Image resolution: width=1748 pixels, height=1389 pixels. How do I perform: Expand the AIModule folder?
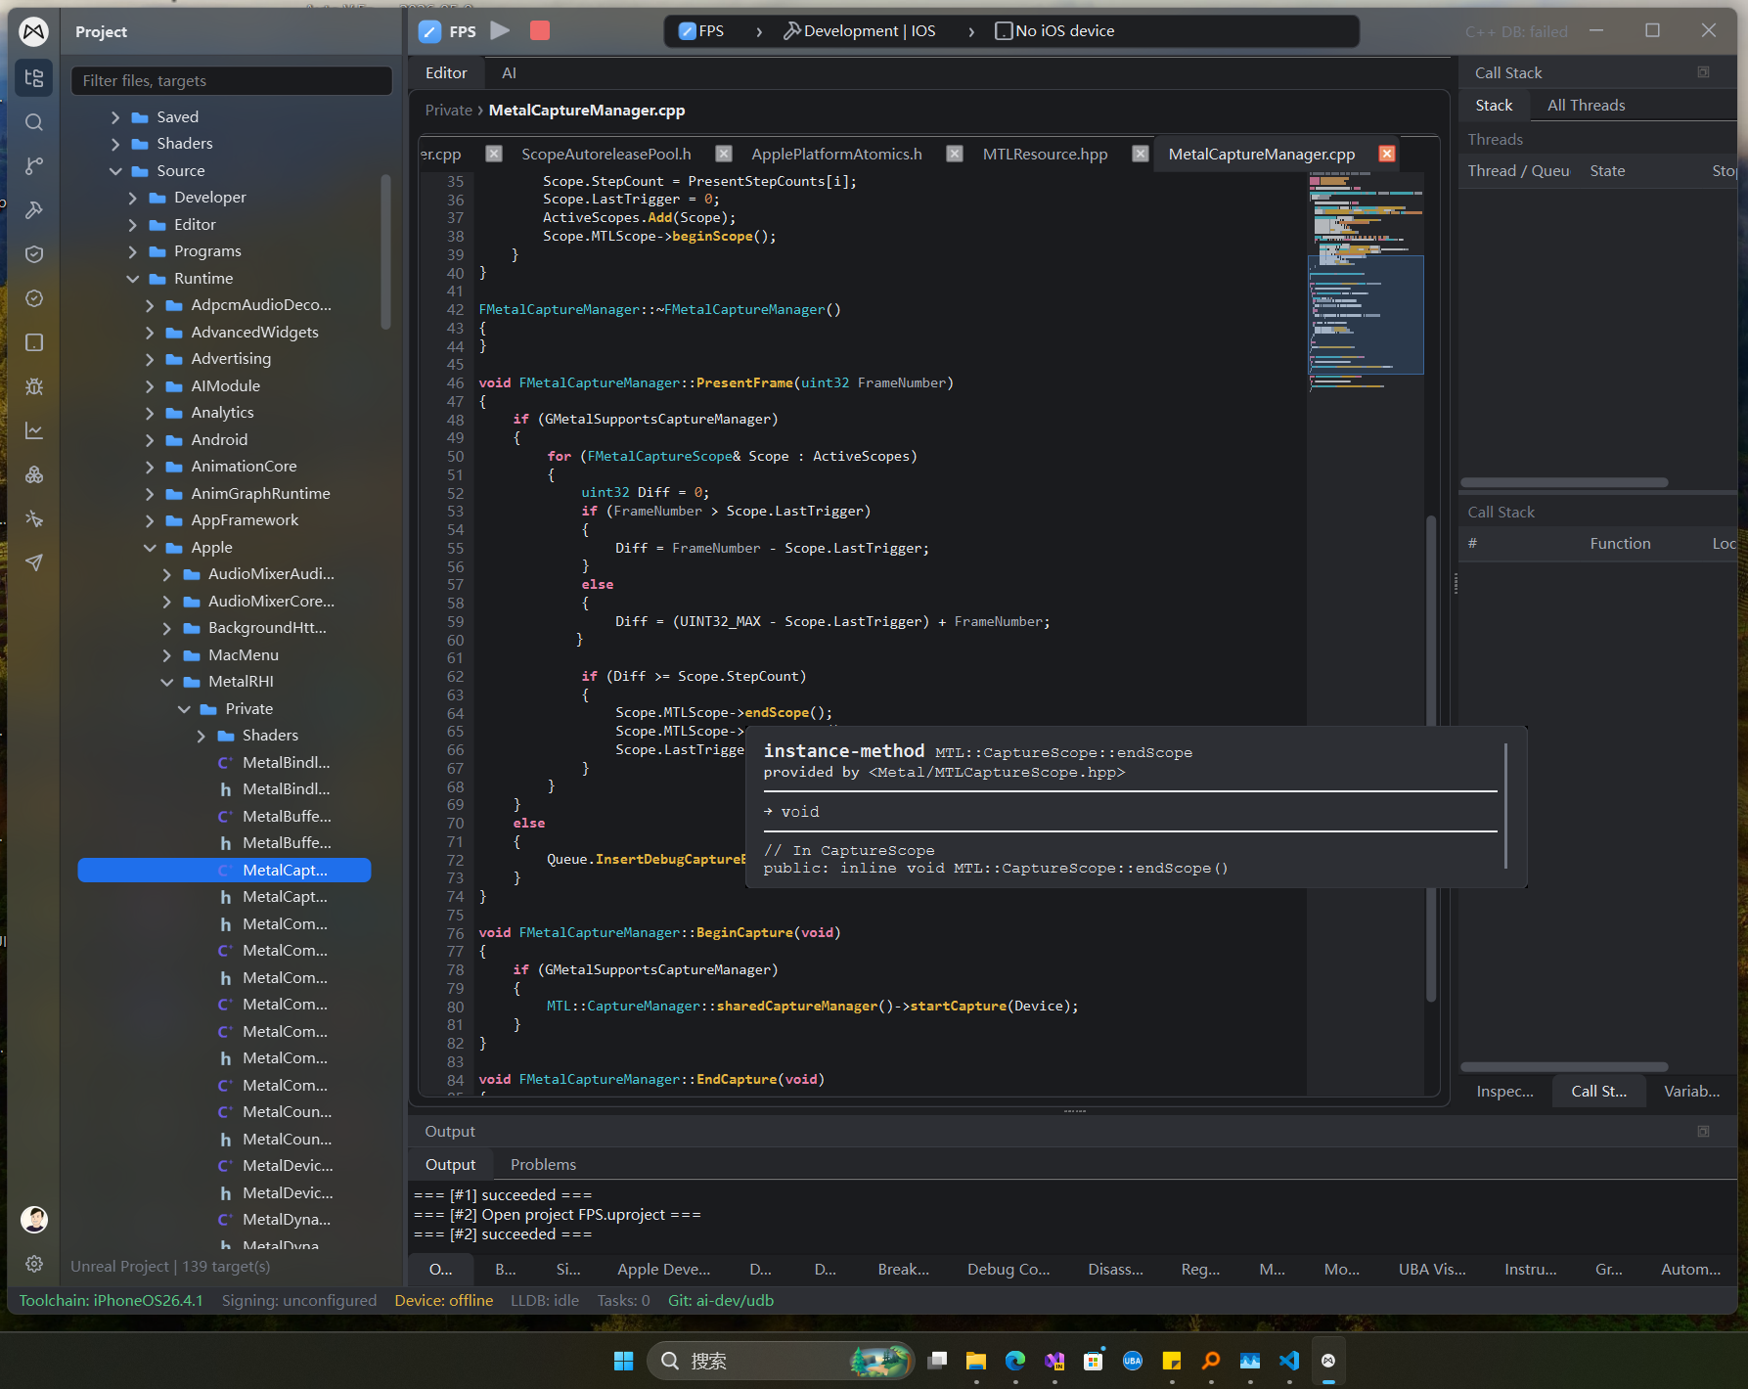pyautogui.click(x=150, y=386)
